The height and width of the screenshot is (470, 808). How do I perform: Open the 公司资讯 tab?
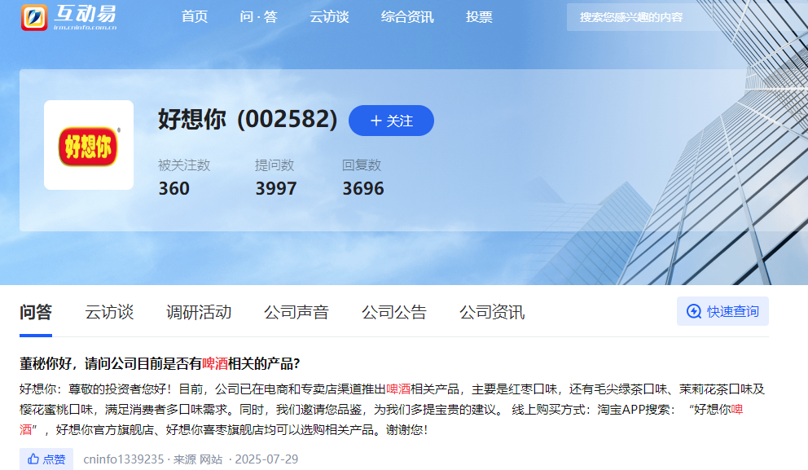click(492, 312)
